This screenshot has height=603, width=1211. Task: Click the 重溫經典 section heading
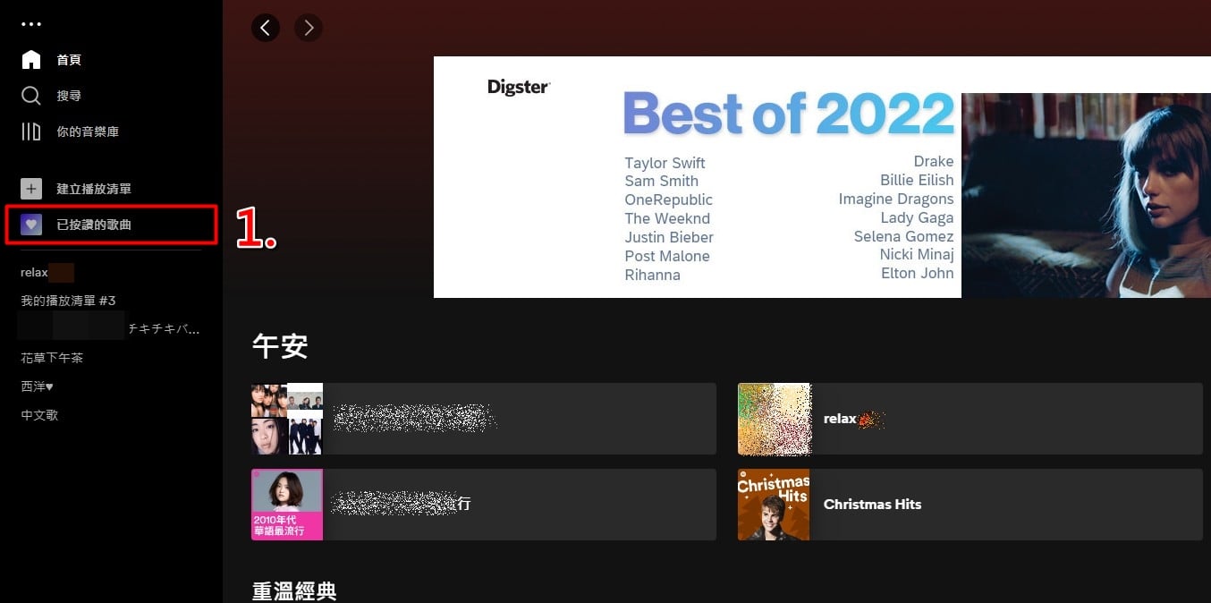tap(294, 590)
